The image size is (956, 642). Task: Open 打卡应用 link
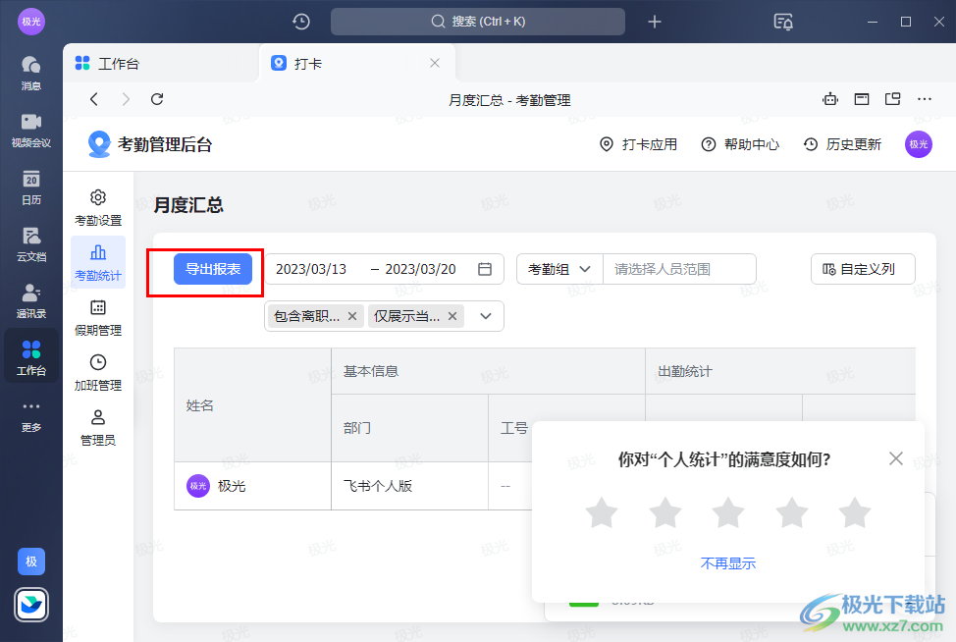click(639, 144)
